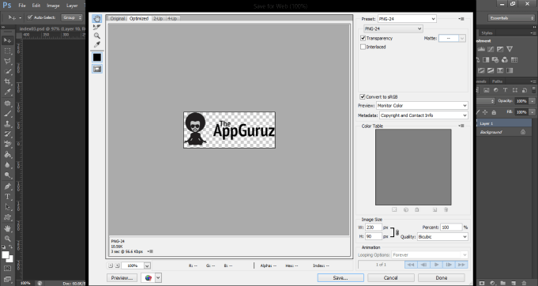Toggle the Transparency checkbox

363,38
